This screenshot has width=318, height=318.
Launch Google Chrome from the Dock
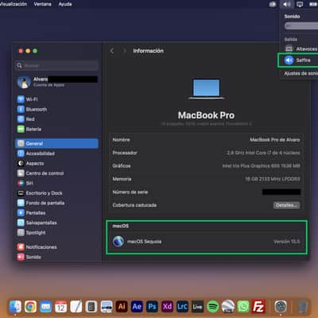[31, 307]
